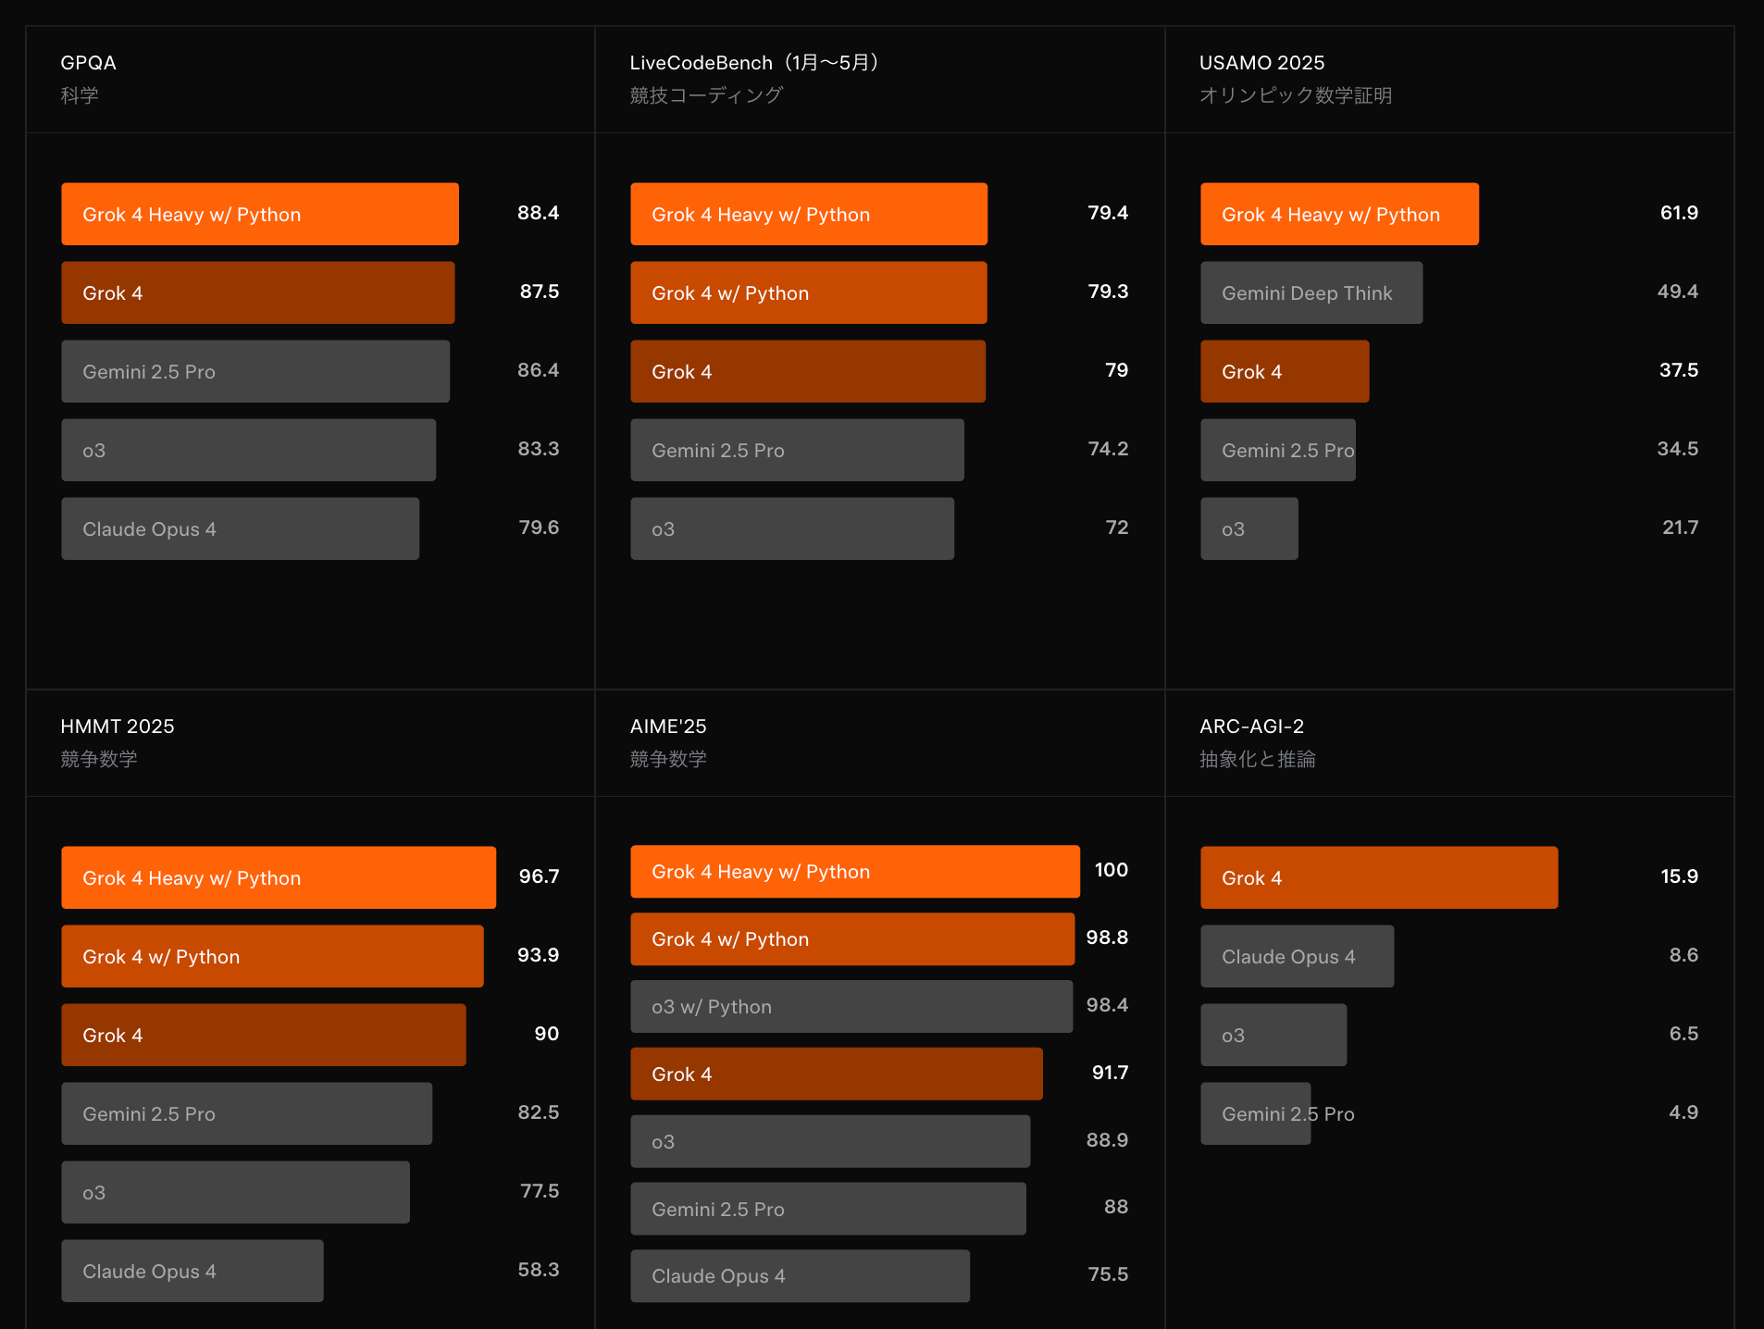Screen dimensions: 1764x1329
Task: Click the HMMT score 96.7
Action: click(539, 876)
